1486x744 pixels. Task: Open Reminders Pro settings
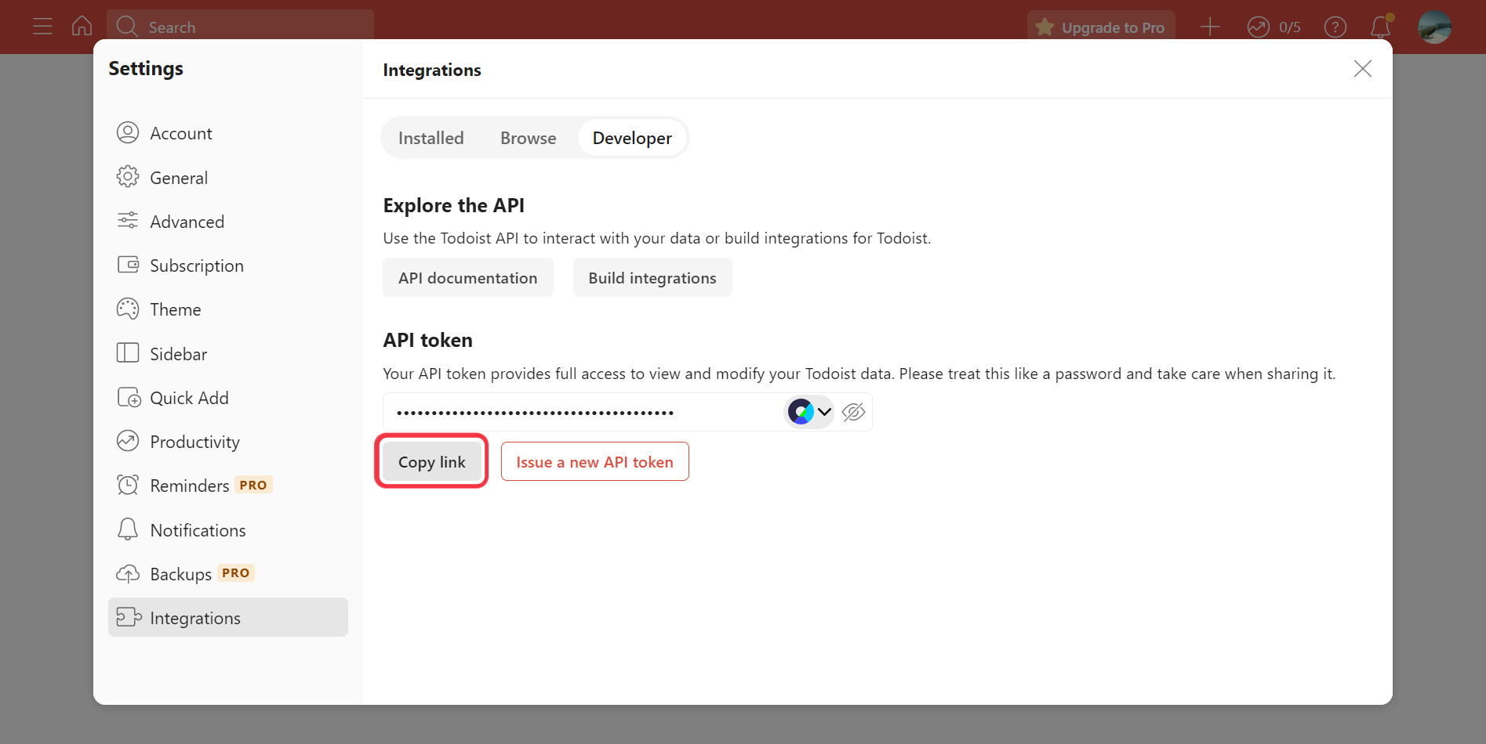[192, 485]
